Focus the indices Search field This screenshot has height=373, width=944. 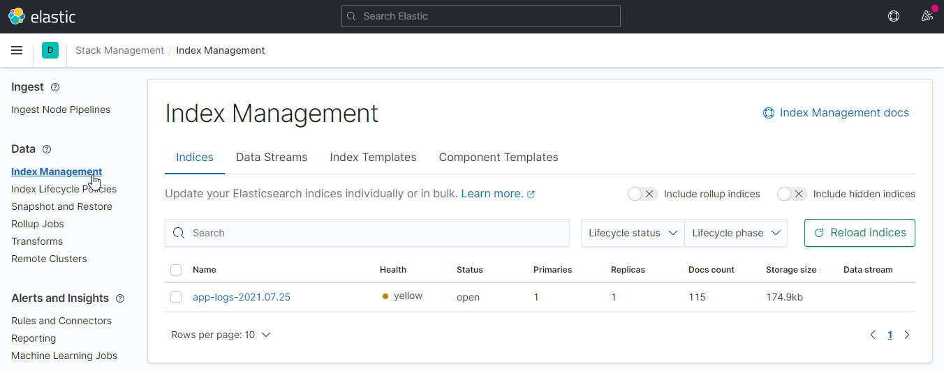click(x=367, y=233)
